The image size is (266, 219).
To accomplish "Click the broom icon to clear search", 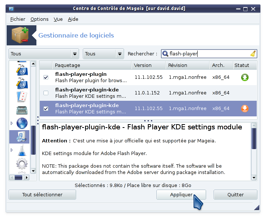I will coord(253,54).
